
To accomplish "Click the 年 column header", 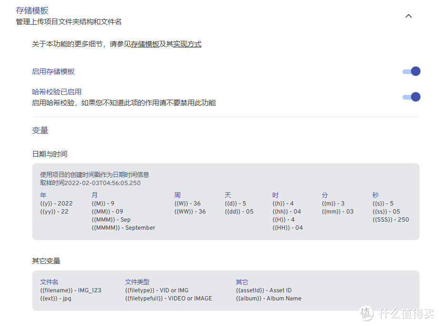I will tap(43, 195).
